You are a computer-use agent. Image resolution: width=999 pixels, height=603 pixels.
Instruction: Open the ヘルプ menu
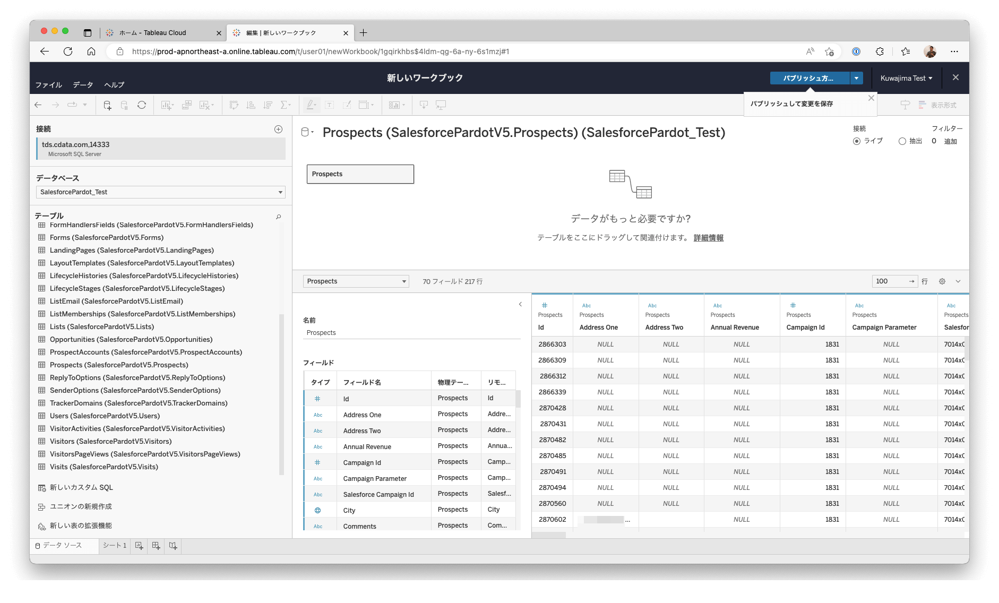[x=114, y=85]
